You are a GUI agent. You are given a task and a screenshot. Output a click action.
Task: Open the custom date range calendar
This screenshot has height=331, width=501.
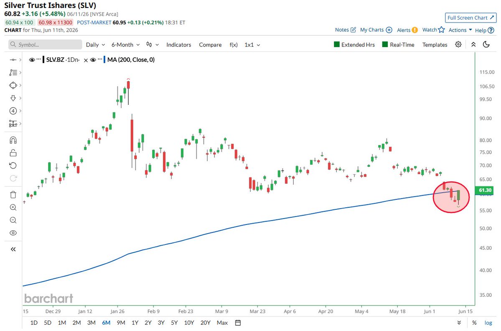coord(238,323)
